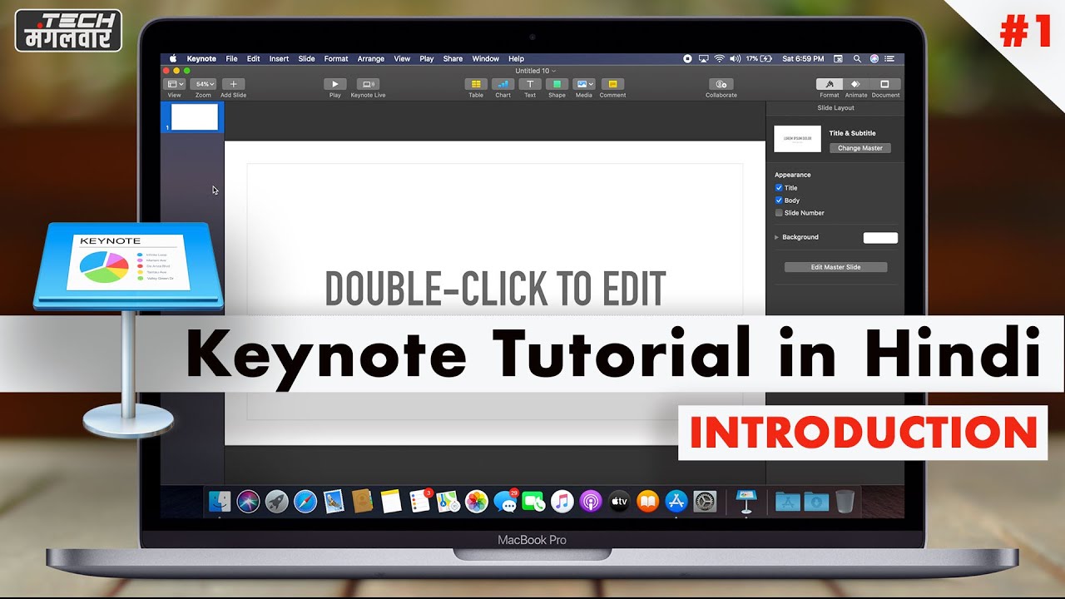Uncheck the Body appearance checkbox
1065x599 pixels.
(779, 200)
